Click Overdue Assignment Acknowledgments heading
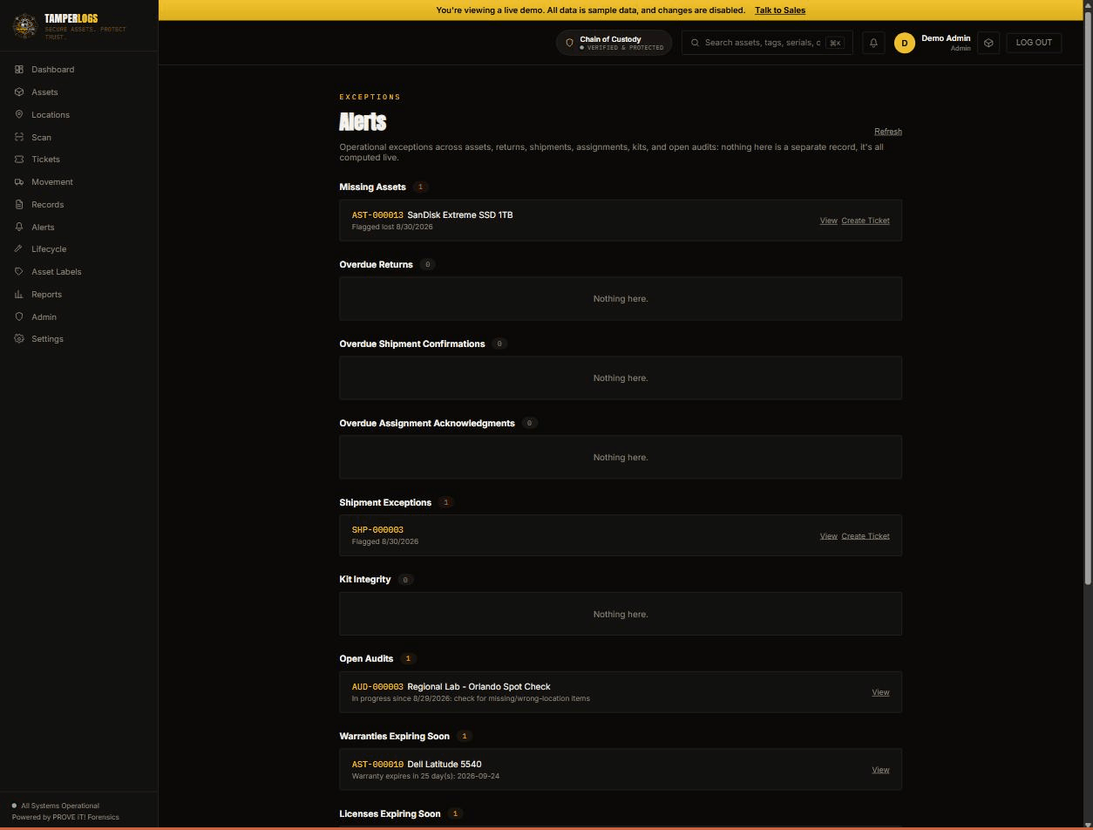 (x=427, y=423)
